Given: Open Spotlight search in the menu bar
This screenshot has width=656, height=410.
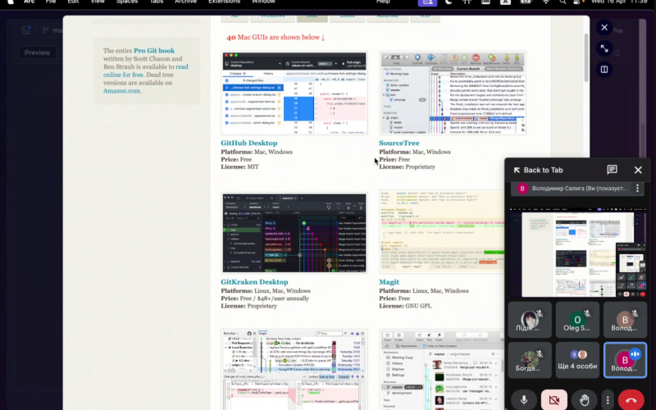Looking at the screenshot, I should tap(563, 2).
